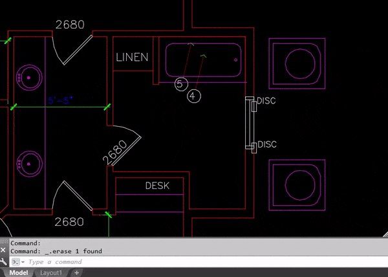Select the upper DISC text label

266,101
